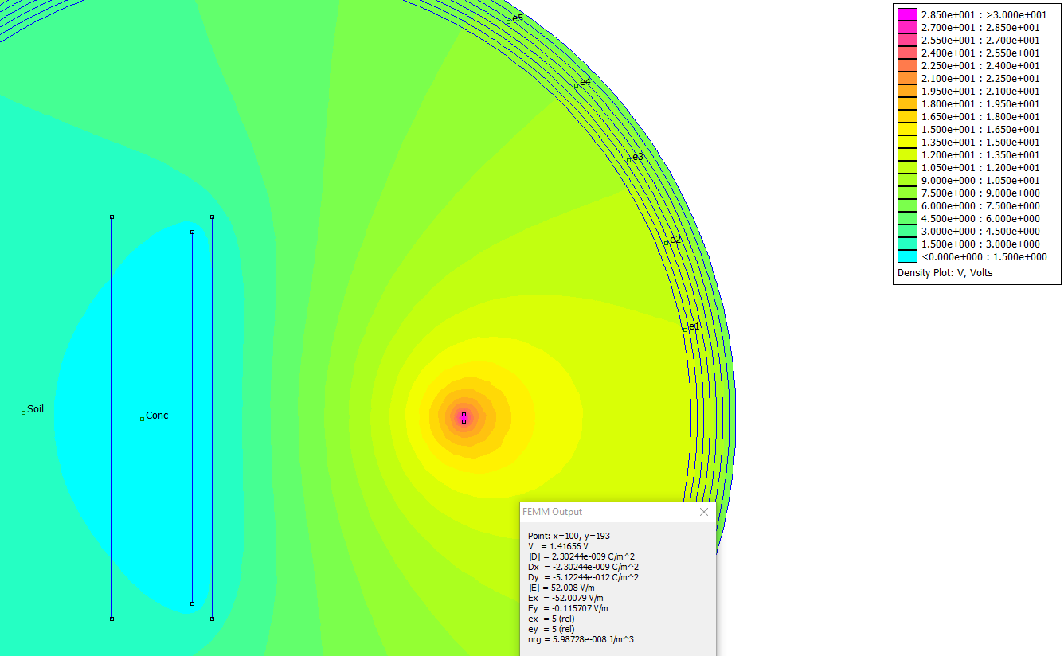Click the e5 block label marker

(x=508, y=21)
